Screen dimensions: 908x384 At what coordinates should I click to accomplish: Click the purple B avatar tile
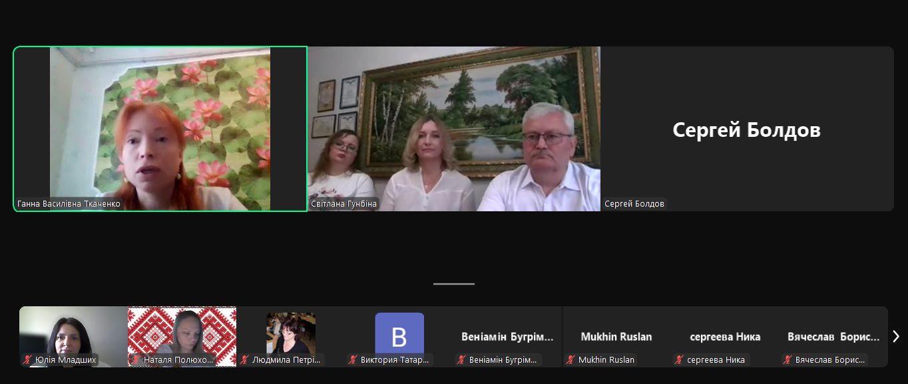(x=399, y=337)
